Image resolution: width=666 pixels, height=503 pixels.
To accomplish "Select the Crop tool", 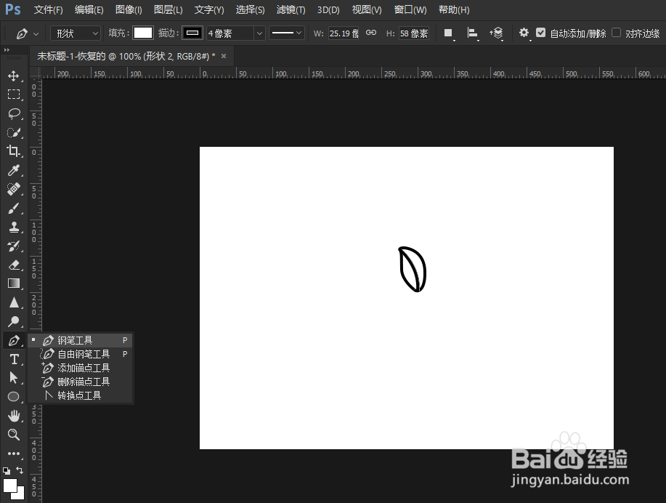I will point(14,151).
